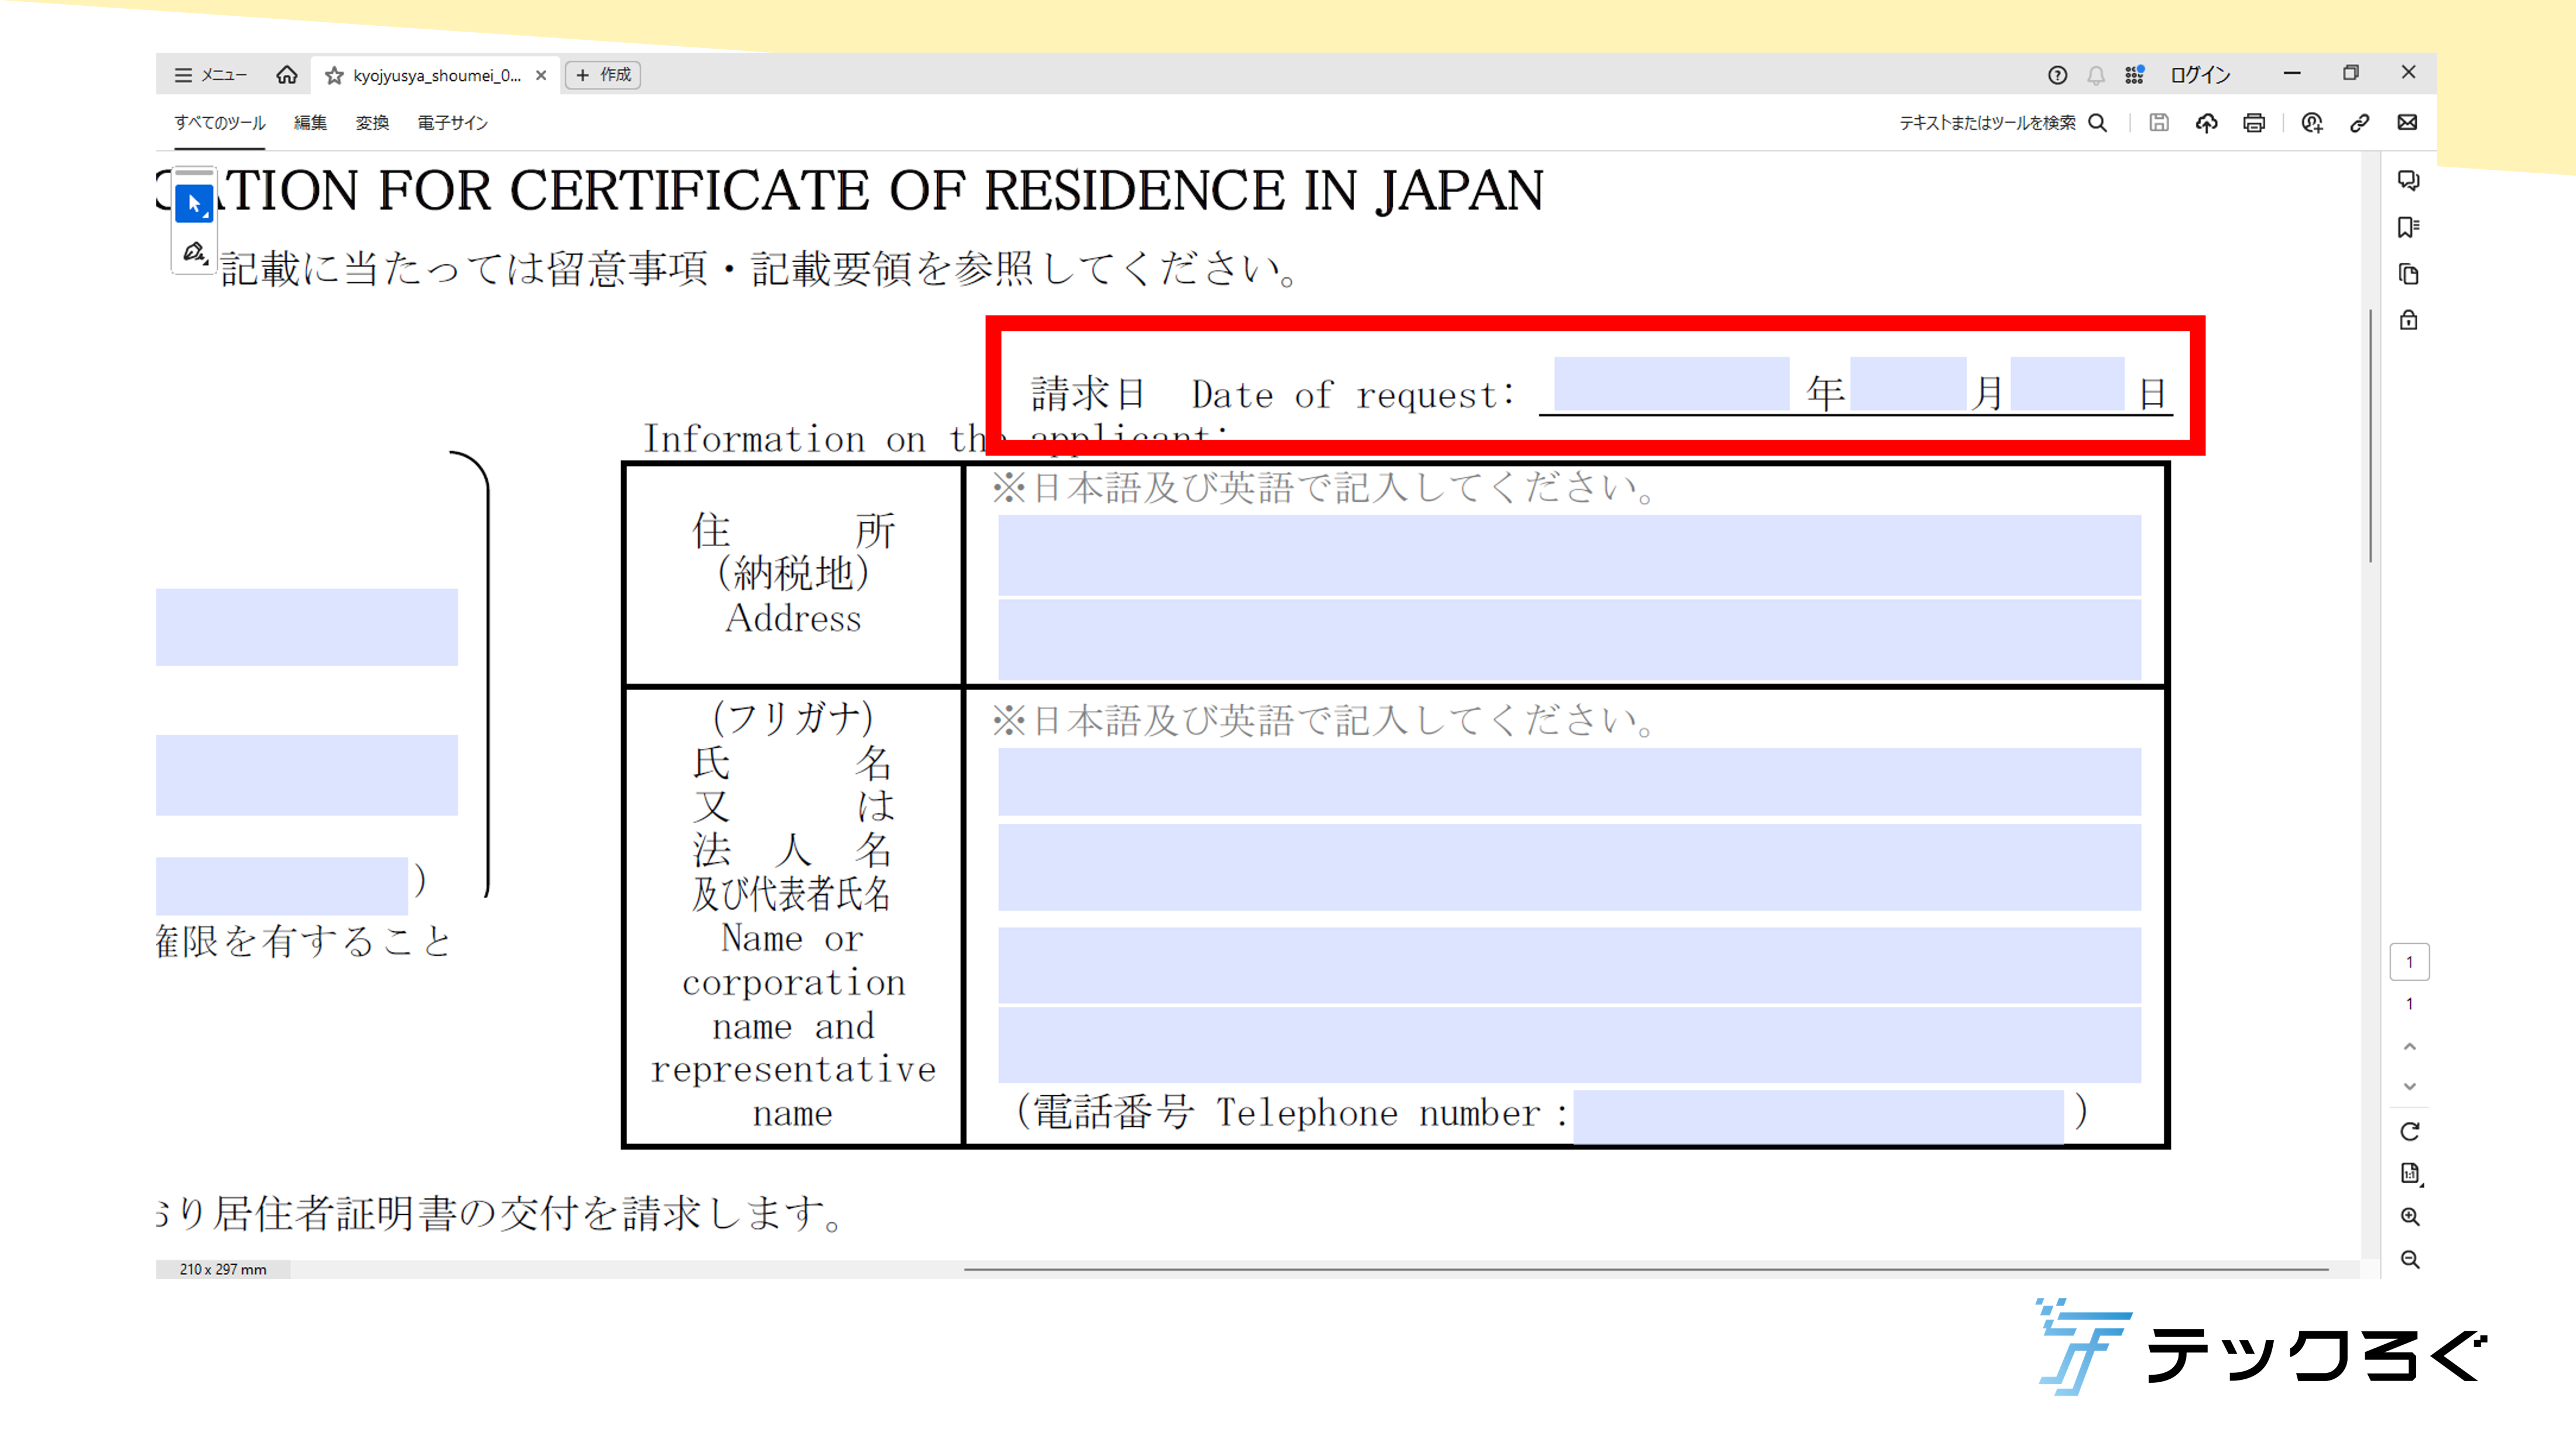The image size is (2576, 1449).
Task: Open the 電子サイン e-sign menu
Action: pos(452,123)
